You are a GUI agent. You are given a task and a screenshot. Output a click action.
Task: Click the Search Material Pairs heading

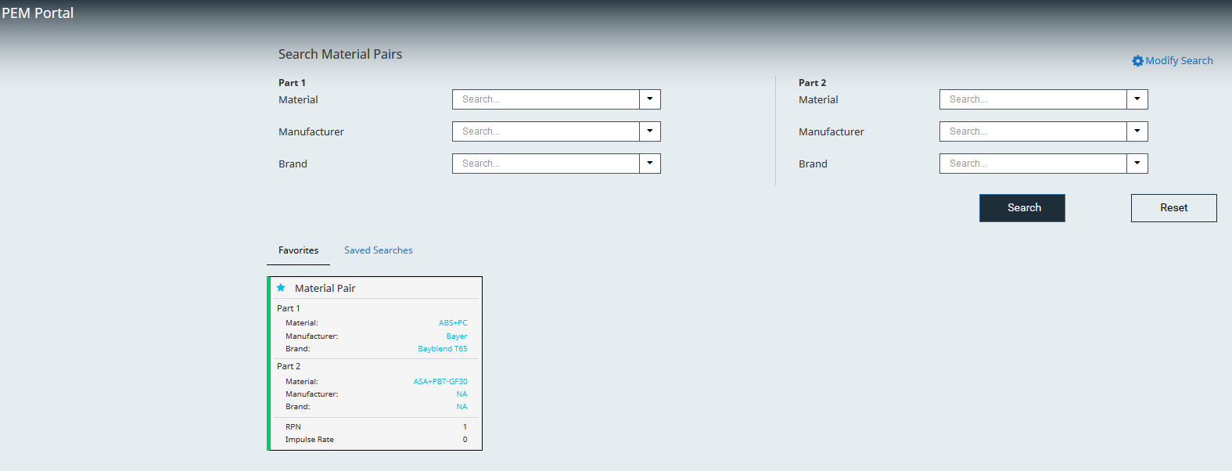coord(340,54)
